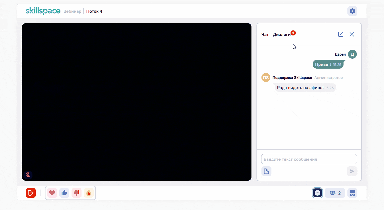This screenshot has height=210, width=384.
Task: Send a thumbs down reaction
Action: click(77, 193)
